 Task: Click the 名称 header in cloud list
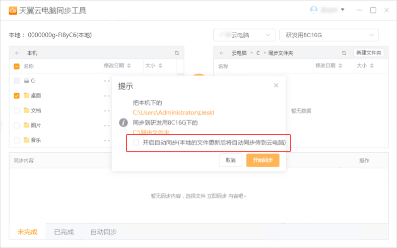tap(223, 66)
